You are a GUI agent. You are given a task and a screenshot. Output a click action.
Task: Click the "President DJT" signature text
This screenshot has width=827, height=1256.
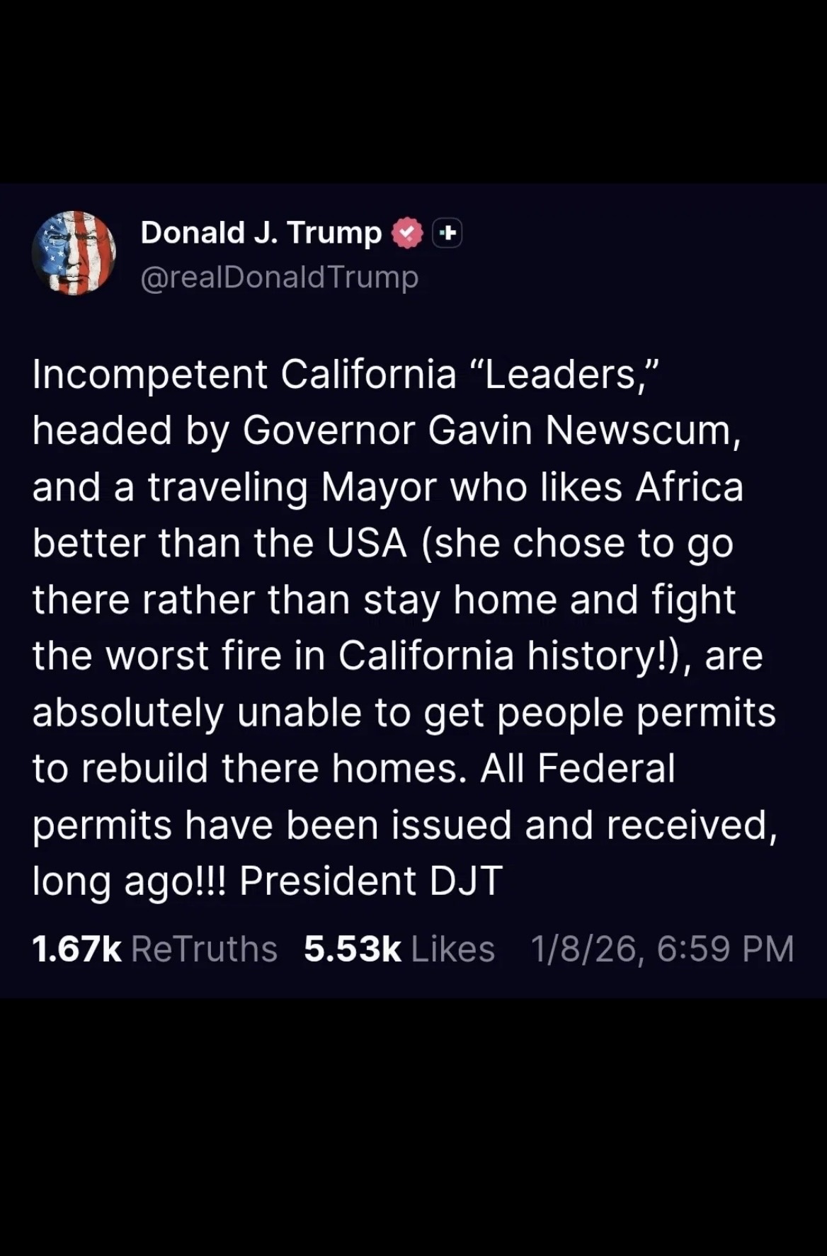click(x=371, y=881)
